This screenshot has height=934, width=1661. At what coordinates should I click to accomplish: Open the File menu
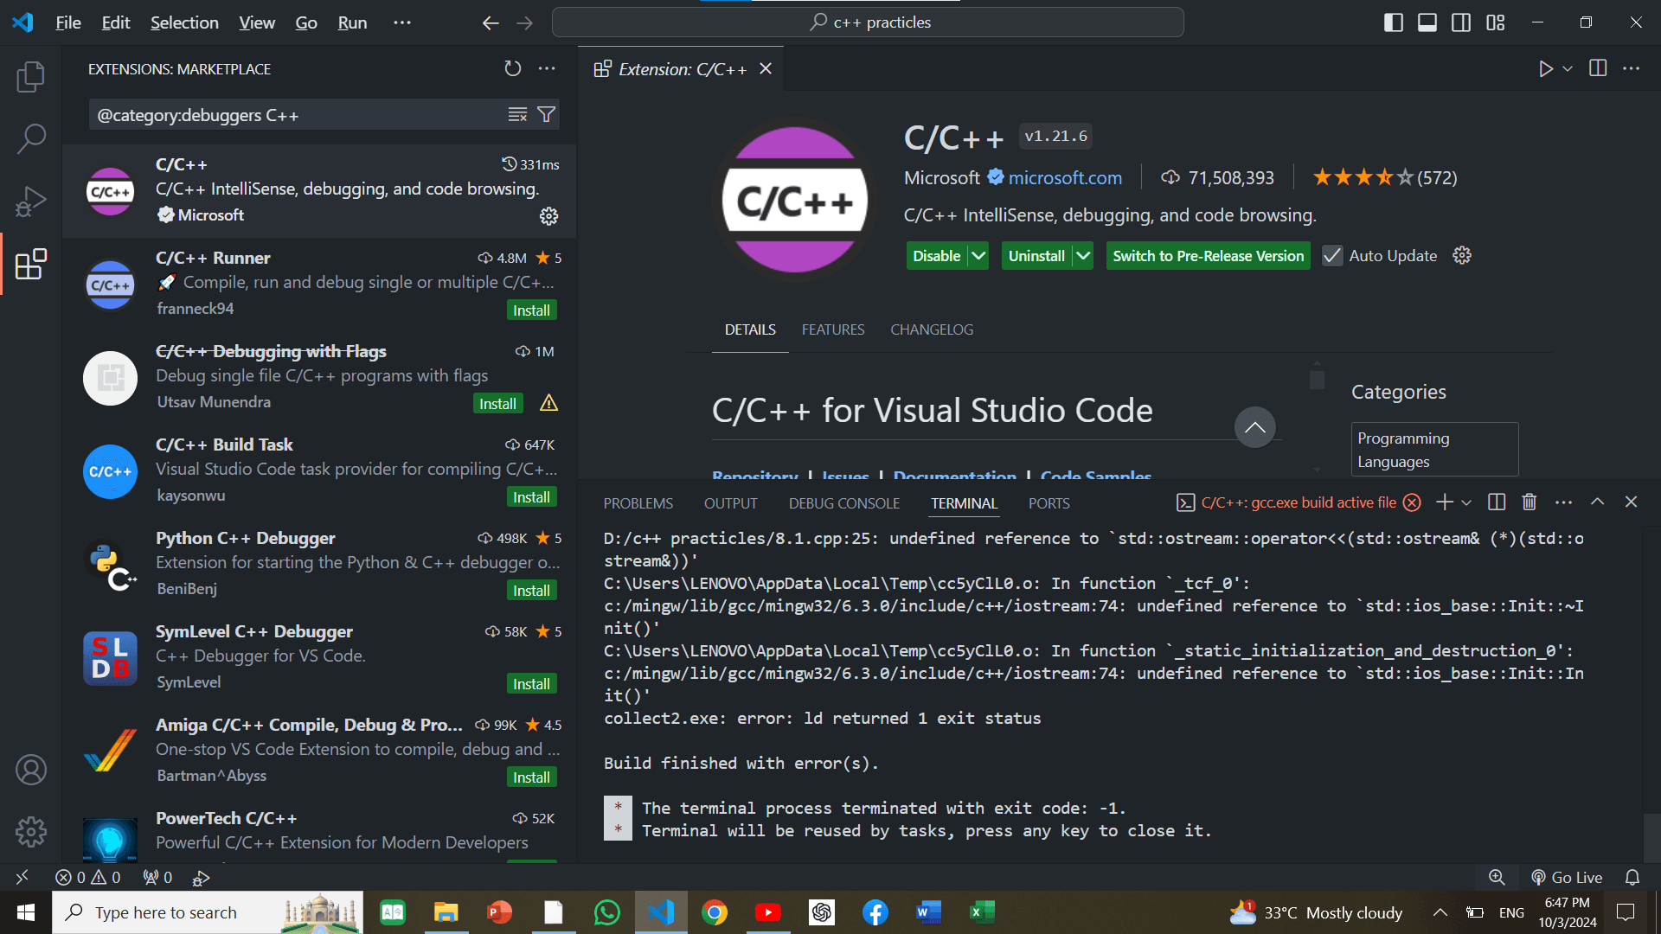(68, 22)
